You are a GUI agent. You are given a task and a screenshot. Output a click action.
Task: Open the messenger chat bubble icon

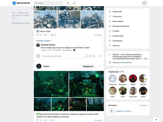(156, 120)
